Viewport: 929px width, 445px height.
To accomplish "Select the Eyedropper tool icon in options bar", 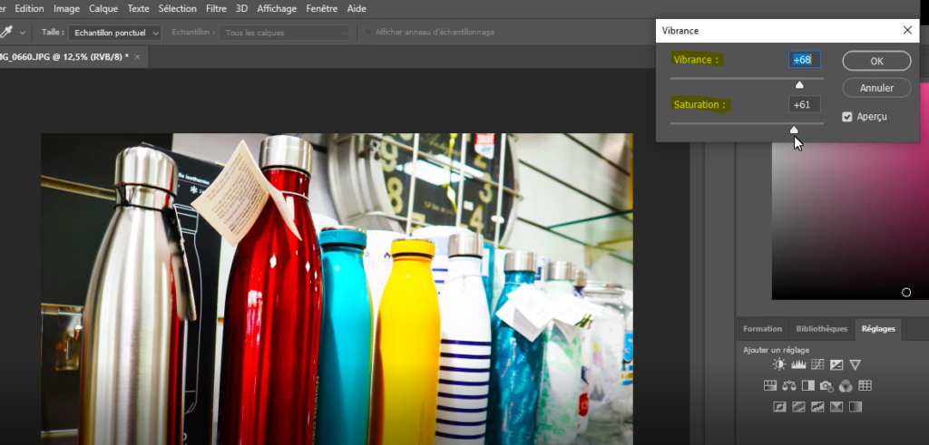I will [x=6, y=32].
